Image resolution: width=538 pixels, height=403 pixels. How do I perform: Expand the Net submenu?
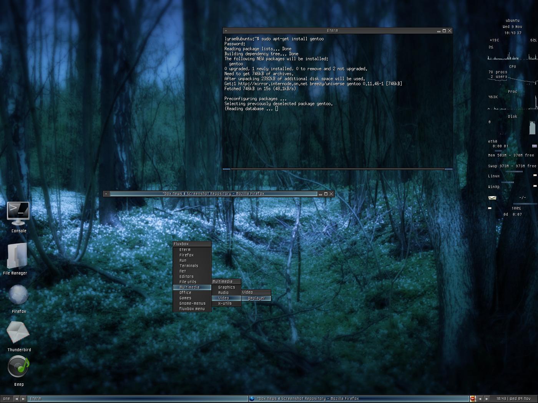pos(192,271)
